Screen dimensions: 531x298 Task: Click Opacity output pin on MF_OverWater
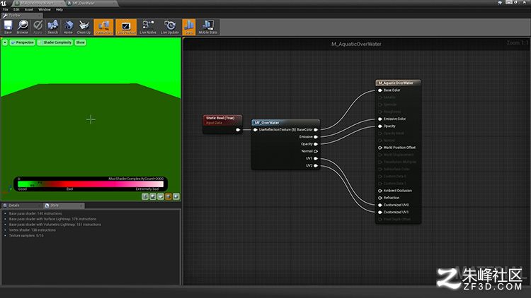pos(316,144)
